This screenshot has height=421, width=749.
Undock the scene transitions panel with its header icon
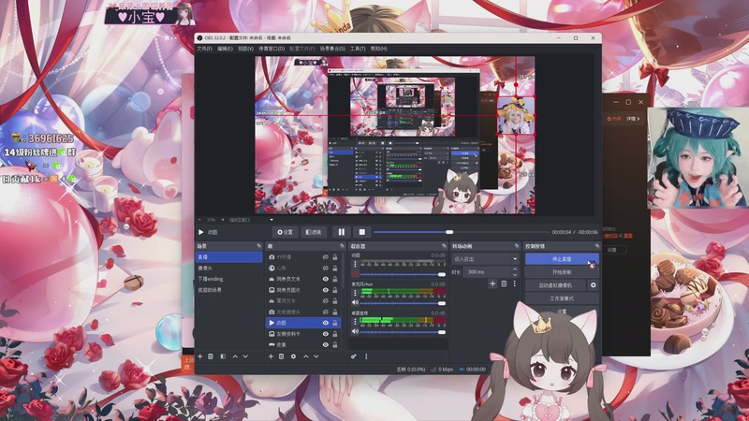click(x=517, y=246)
